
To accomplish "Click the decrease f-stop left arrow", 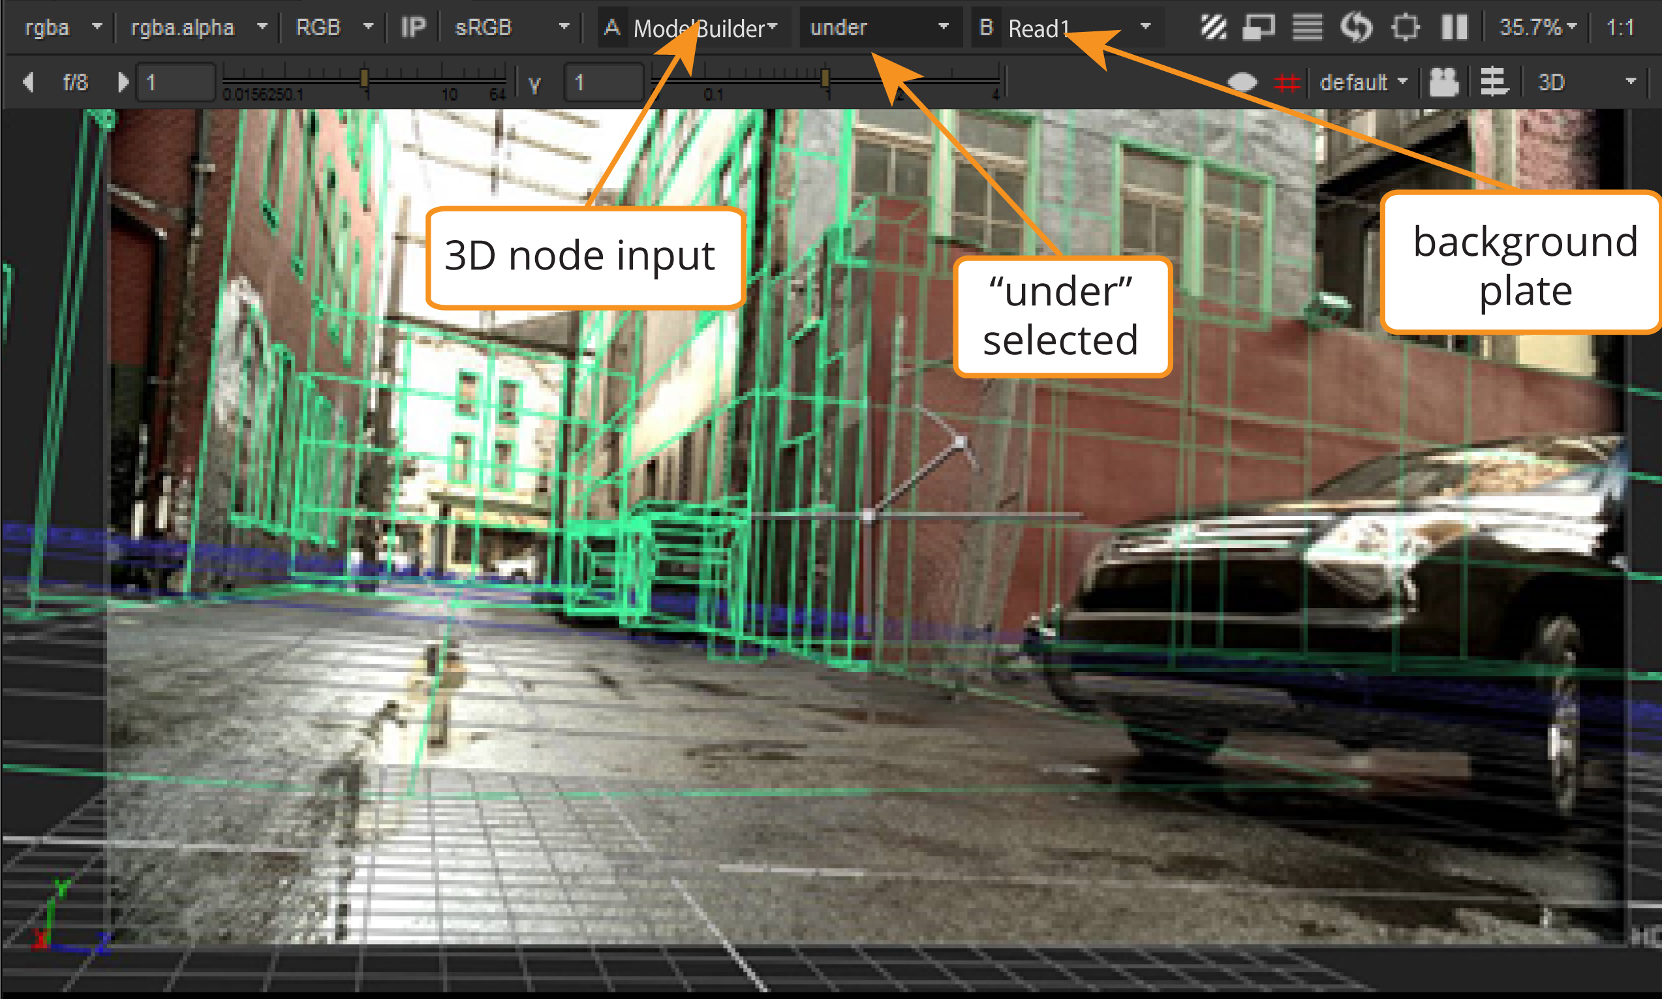I will 28,83.
